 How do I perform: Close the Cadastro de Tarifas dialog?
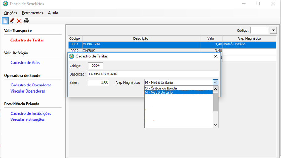(x=216, y=56)
